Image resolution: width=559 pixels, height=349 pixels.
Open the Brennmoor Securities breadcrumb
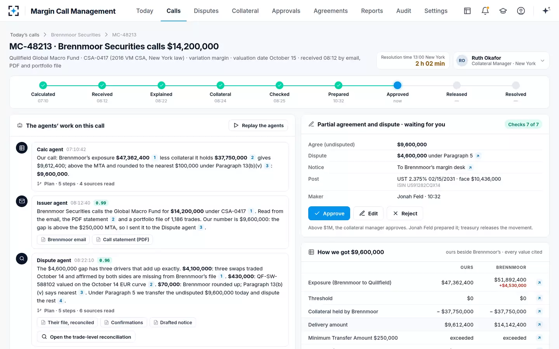pyautogui.click(x=76, y=35)
